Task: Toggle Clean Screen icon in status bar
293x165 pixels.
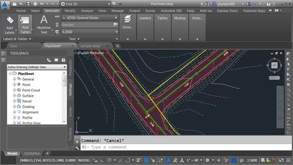Action: click(x=281, y=160)
